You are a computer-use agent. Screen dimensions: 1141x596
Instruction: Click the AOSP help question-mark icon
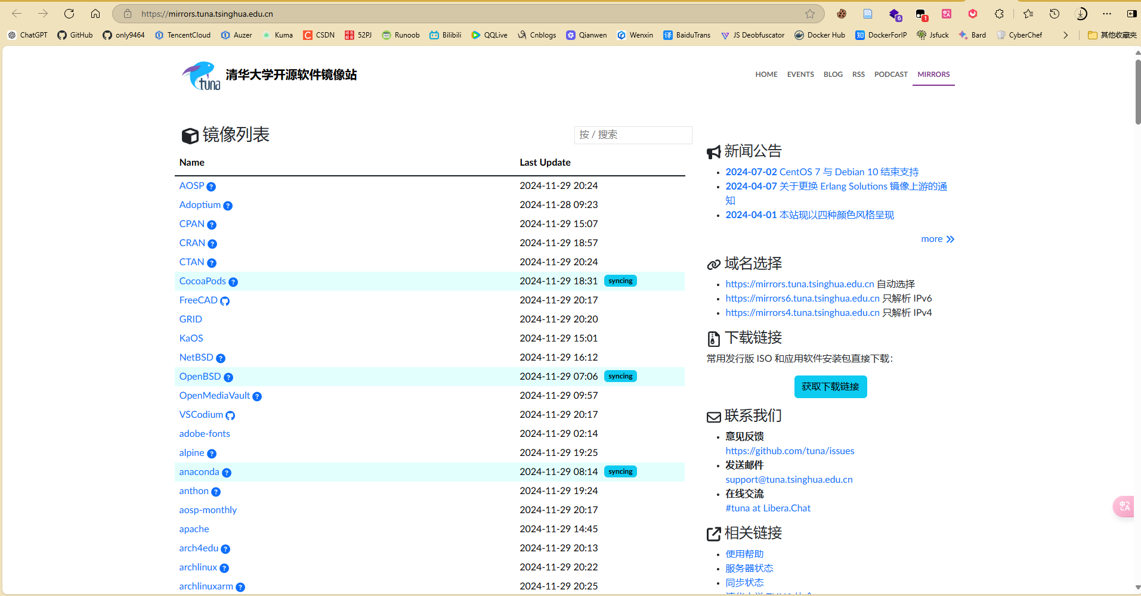211,187
